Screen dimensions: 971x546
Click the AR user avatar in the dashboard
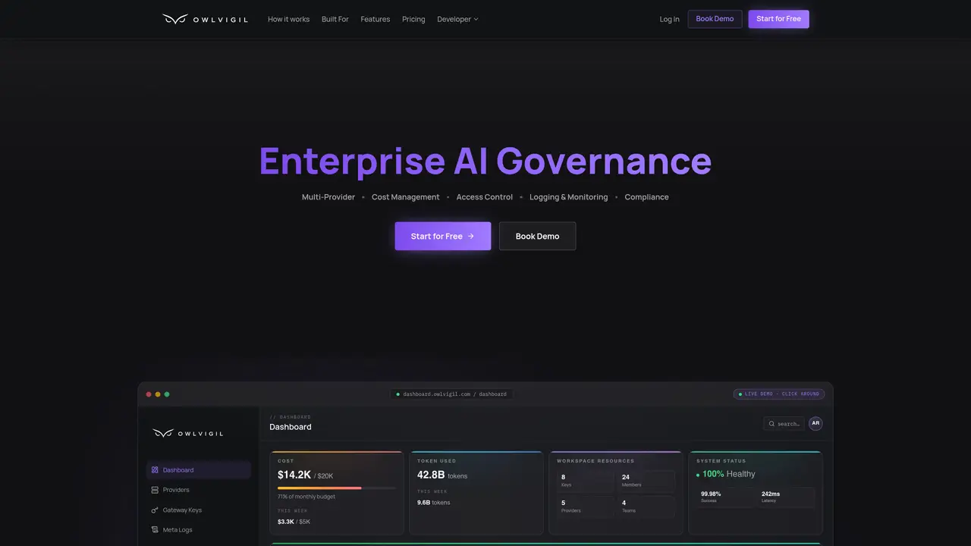815,423
